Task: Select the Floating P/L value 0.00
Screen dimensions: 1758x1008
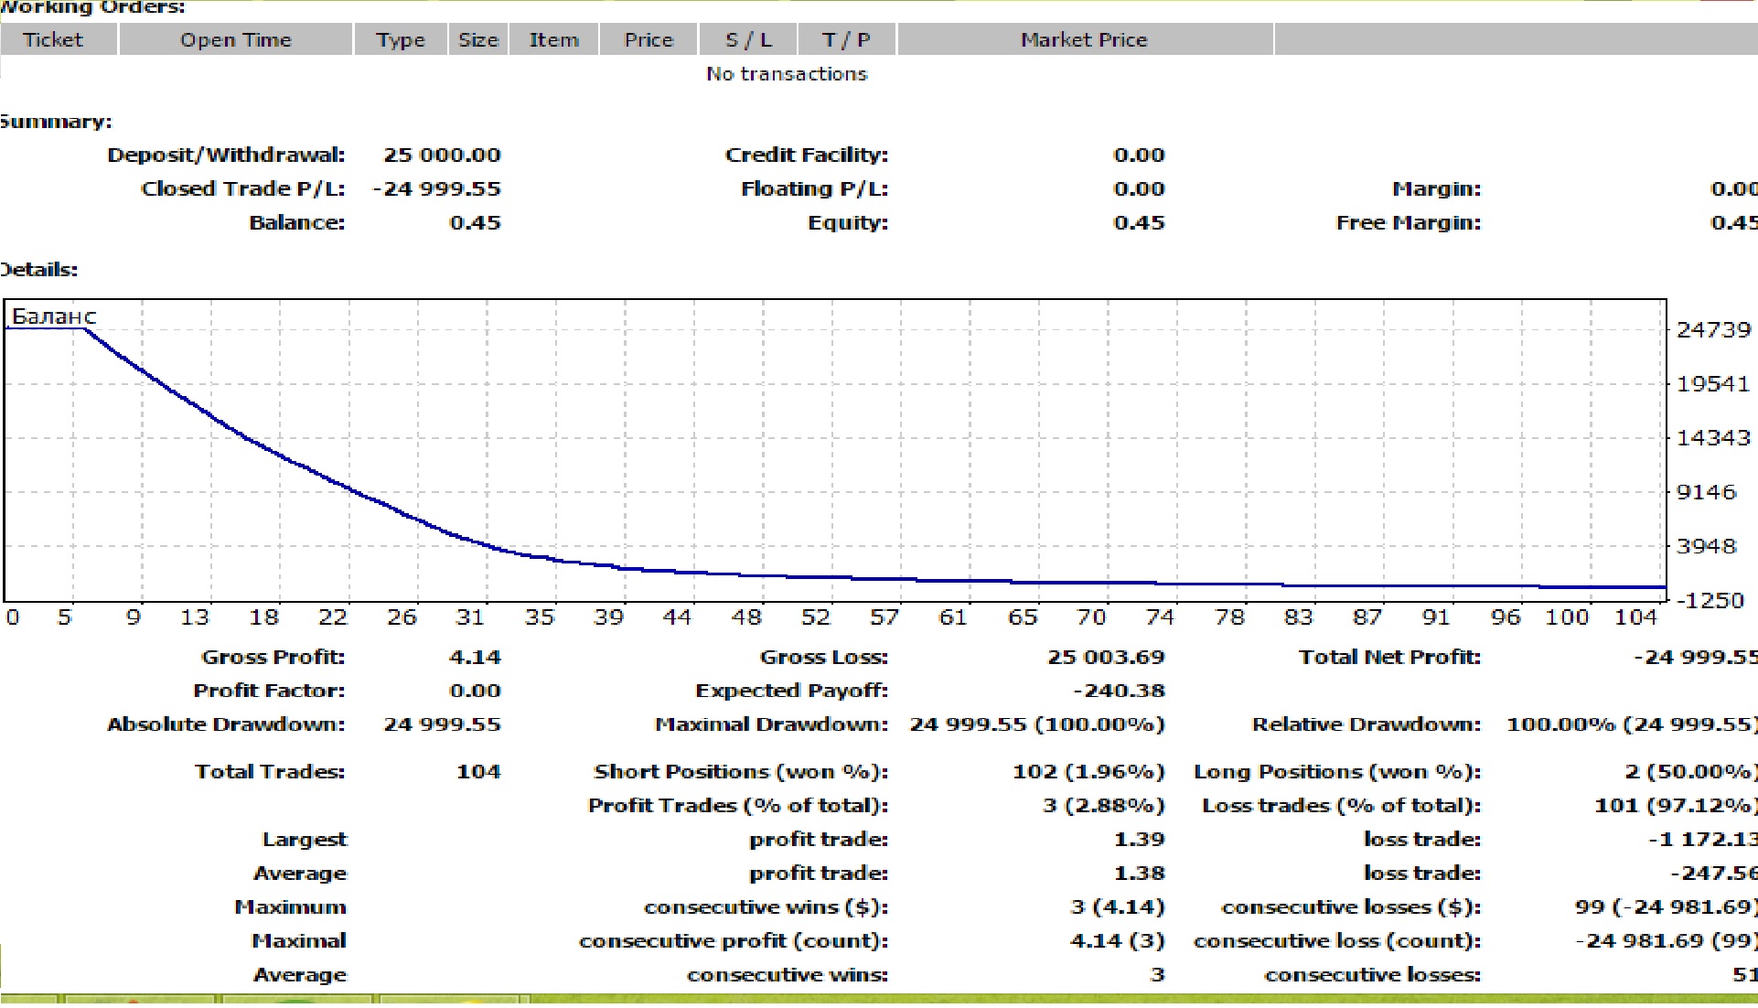Action: pyautogui.click(x=1139, y=188)
